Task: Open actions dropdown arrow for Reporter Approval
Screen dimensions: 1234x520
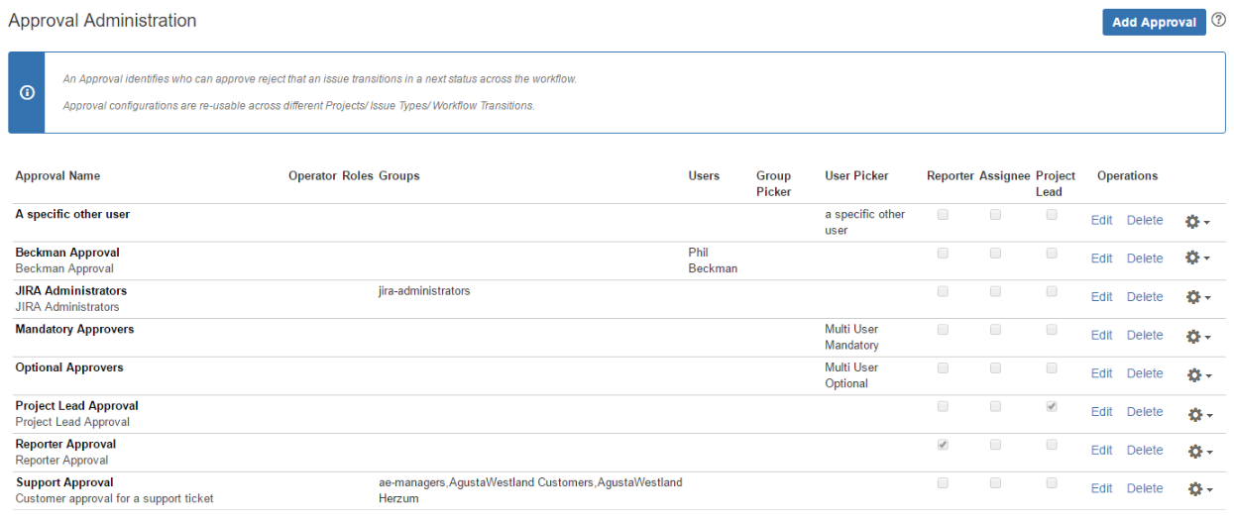Action: pos(1207,453)
